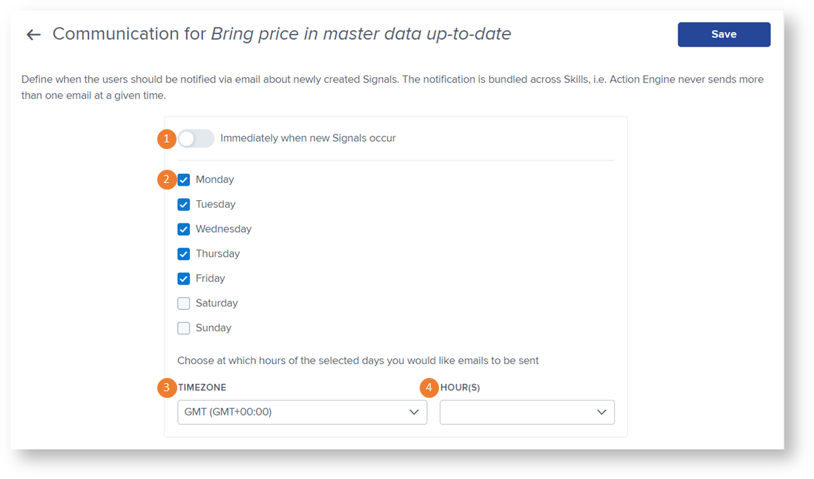This screenshot has height=479, width=814.
Task: Save the communication settings
Action: 724,35
